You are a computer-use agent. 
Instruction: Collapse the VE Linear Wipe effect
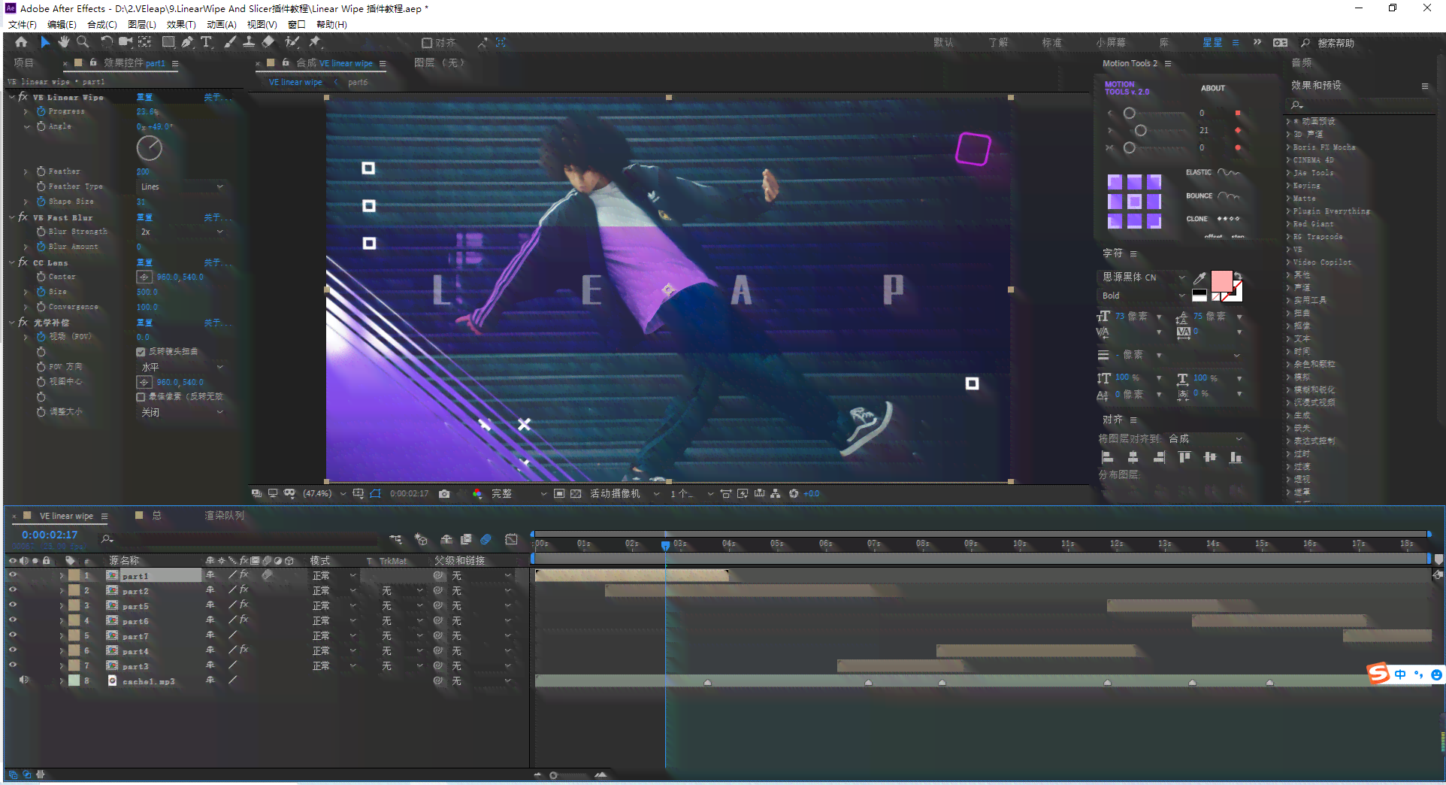(12, 97)
